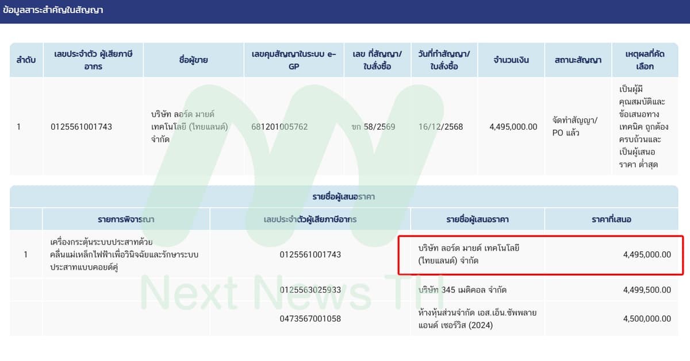Select the section header รายชื่อผู้เสนอราคา
690x361 pixels.
(x=345, y=197)
